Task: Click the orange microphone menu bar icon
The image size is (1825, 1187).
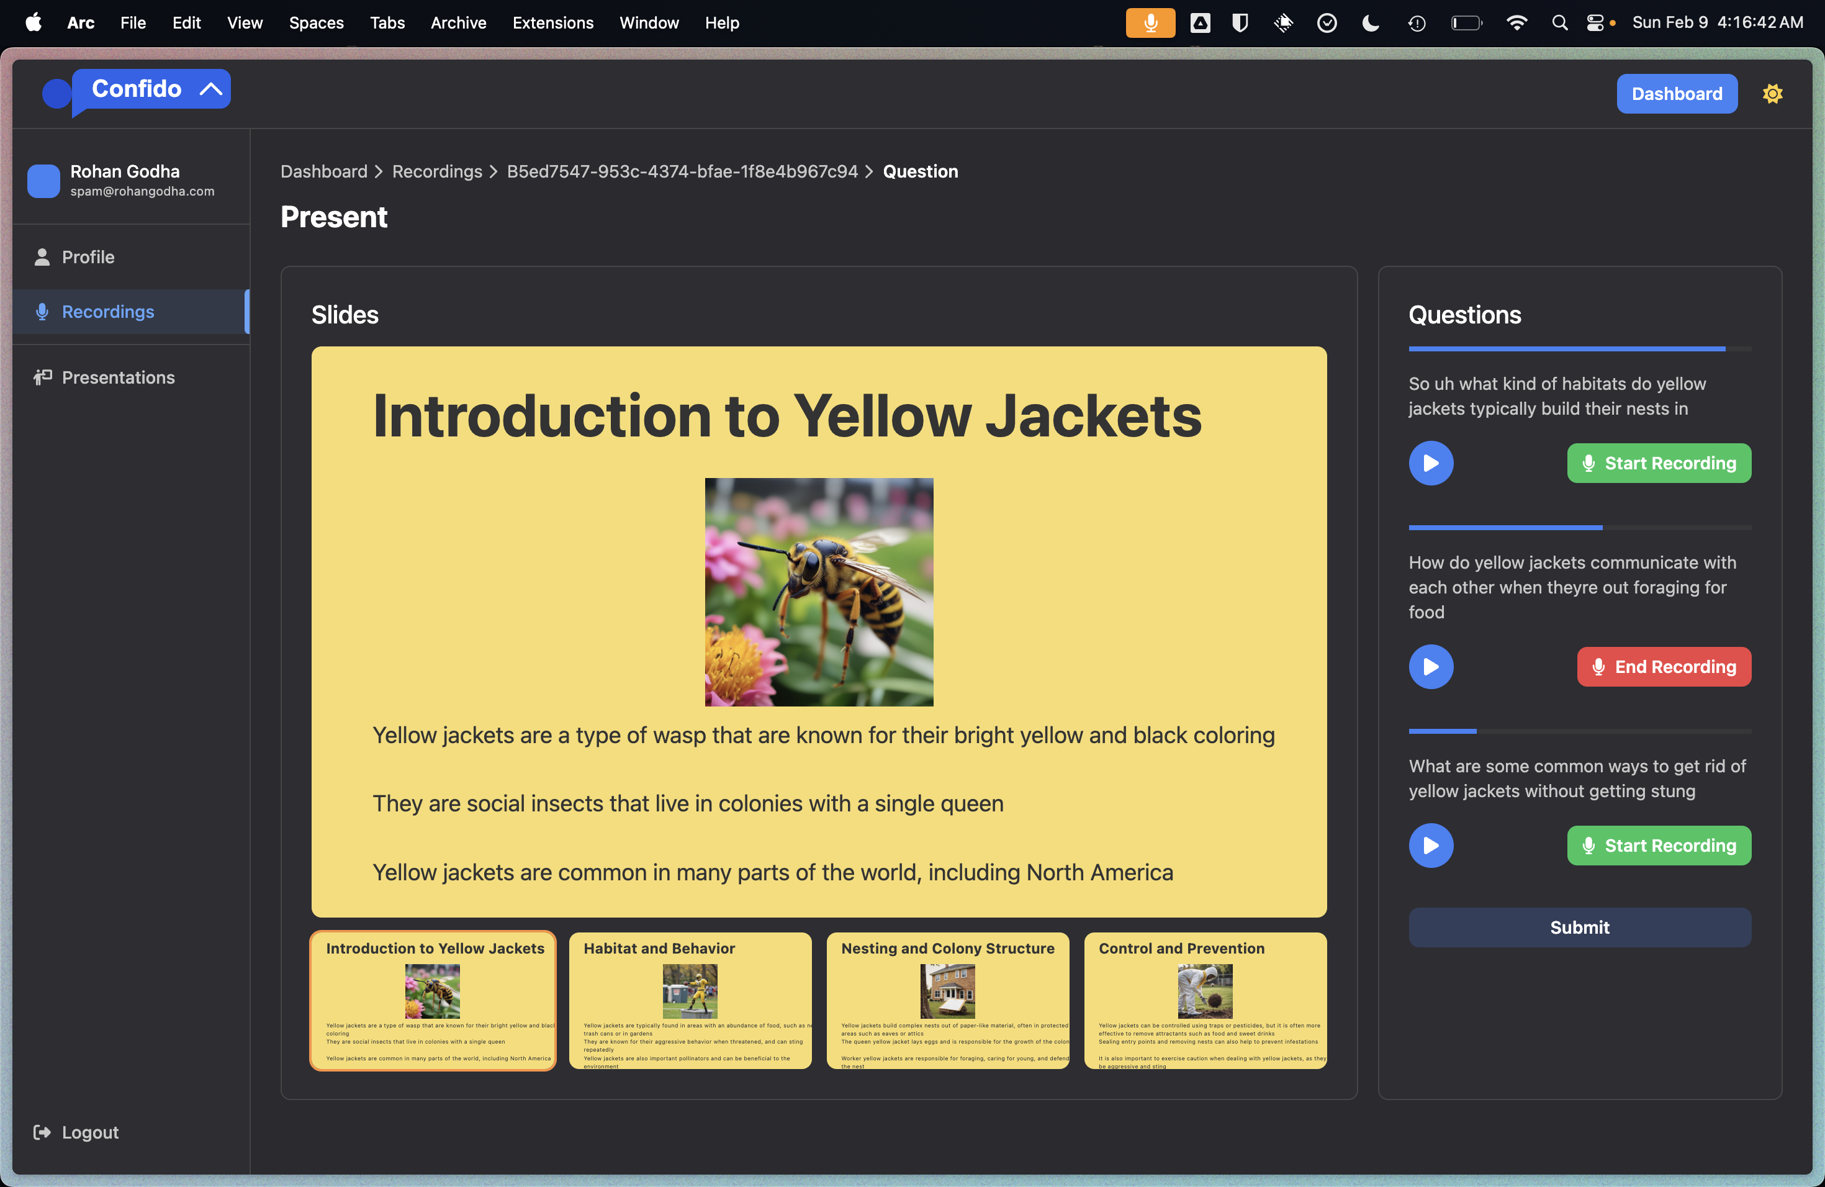Action: click(x=1150, y=23)
